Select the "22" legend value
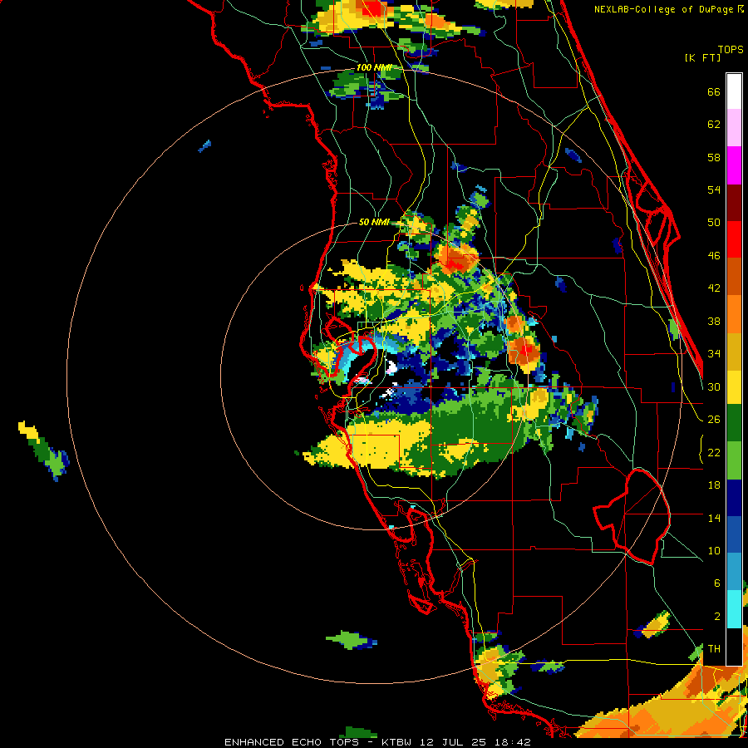The image size is (748, 748). pos(714,452)
